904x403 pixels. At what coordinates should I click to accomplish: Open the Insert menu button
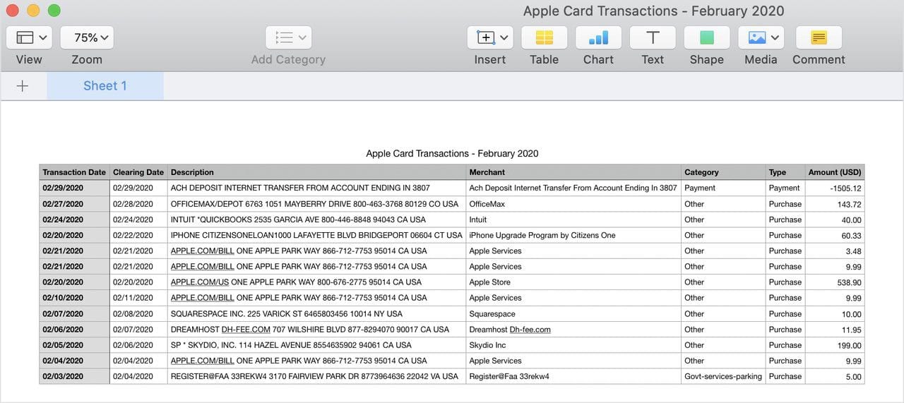(490, 37)
